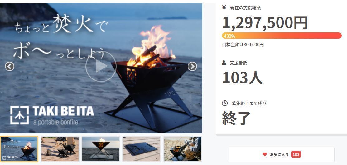Click the person icon beside 支援者数
Image resolution: width=347 pixels, height=165 pixels.
pos(224,63)
